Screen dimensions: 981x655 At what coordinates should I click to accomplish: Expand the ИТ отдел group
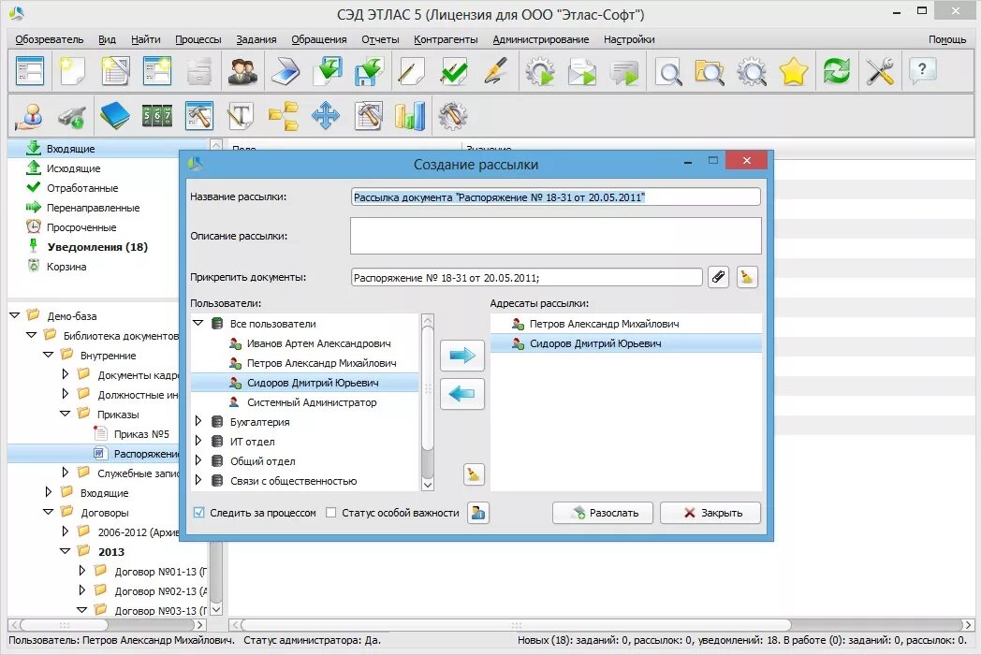pos(198,441)
